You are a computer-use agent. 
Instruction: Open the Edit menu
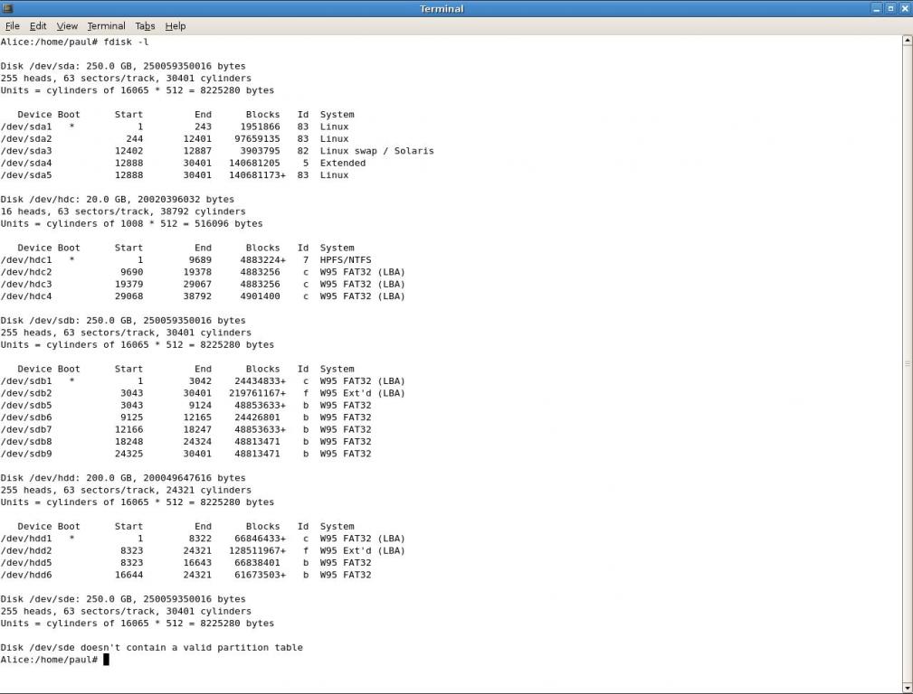[38, 26]
